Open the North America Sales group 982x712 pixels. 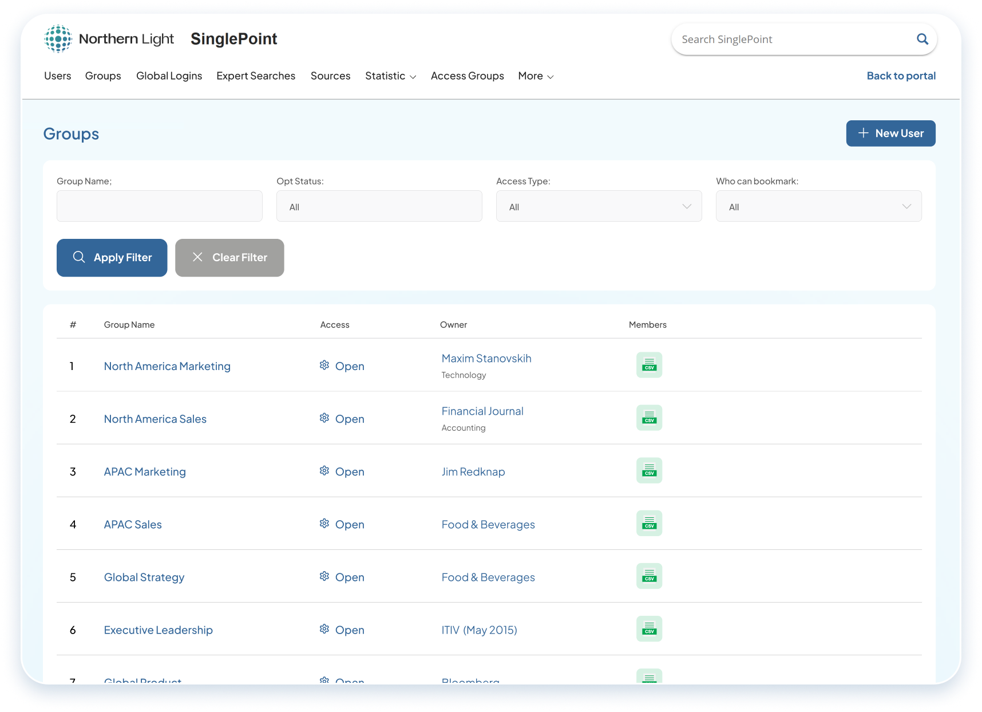[x=155, y=419]
